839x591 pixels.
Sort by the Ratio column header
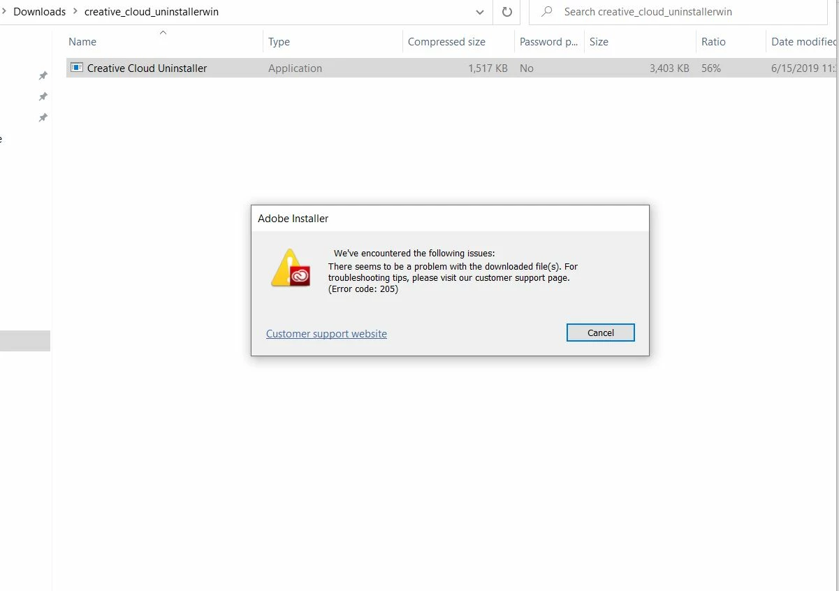713,42
